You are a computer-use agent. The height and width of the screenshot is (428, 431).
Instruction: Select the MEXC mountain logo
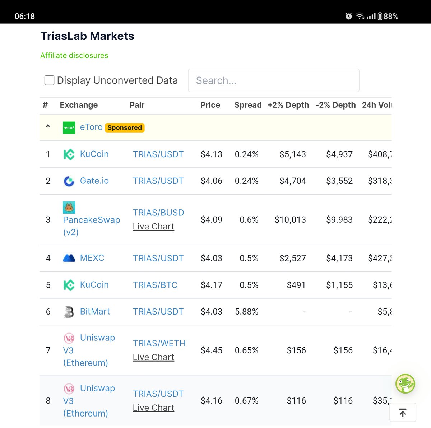[x=69, y=258]
